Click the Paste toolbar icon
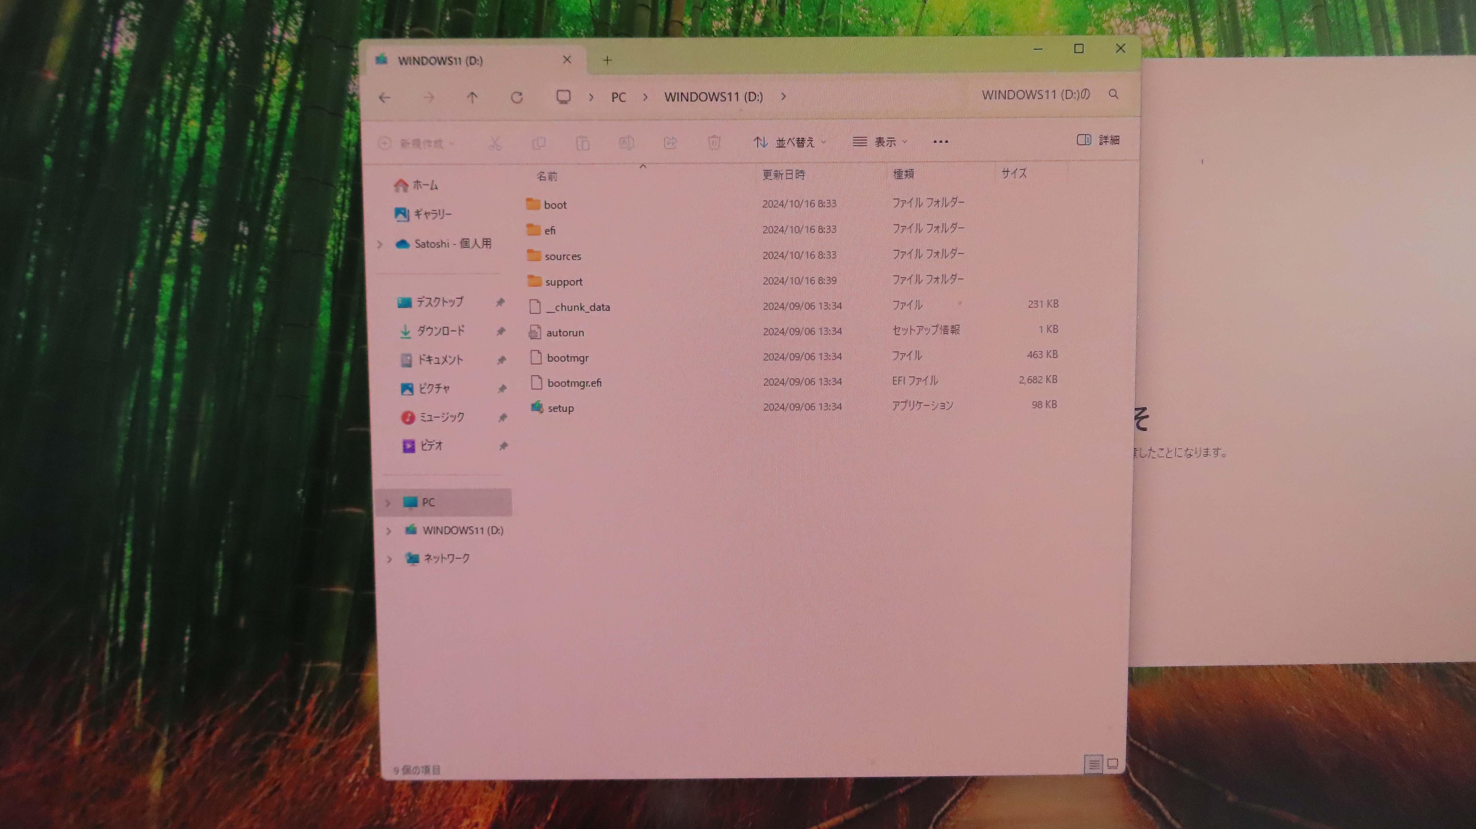 pos(583,143)
